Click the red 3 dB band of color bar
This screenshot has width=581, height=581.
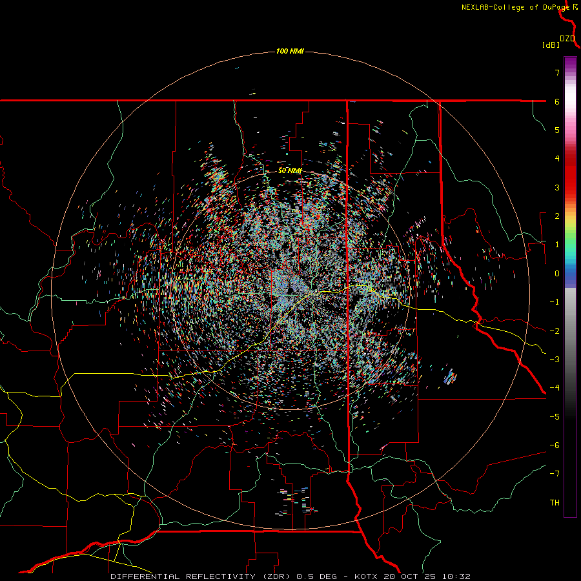570,187
